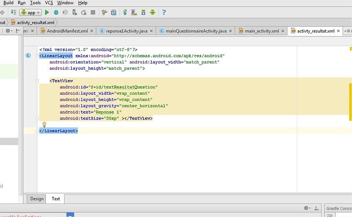Show hidden editor tabs dropdown
Image resolution: width=352 pixels, height=217 pixels.
pos(348,31)
